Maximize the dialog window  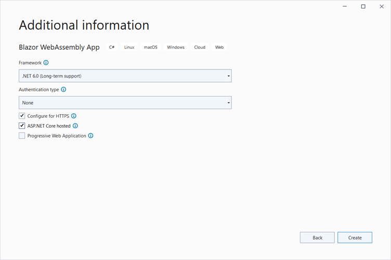tap(363, 7)
